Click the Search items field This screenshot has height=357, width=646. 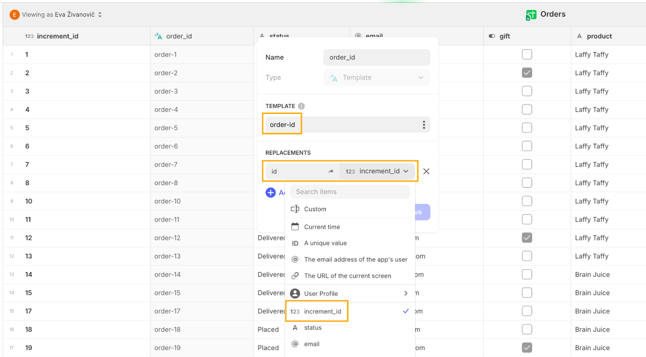(350, 192)
